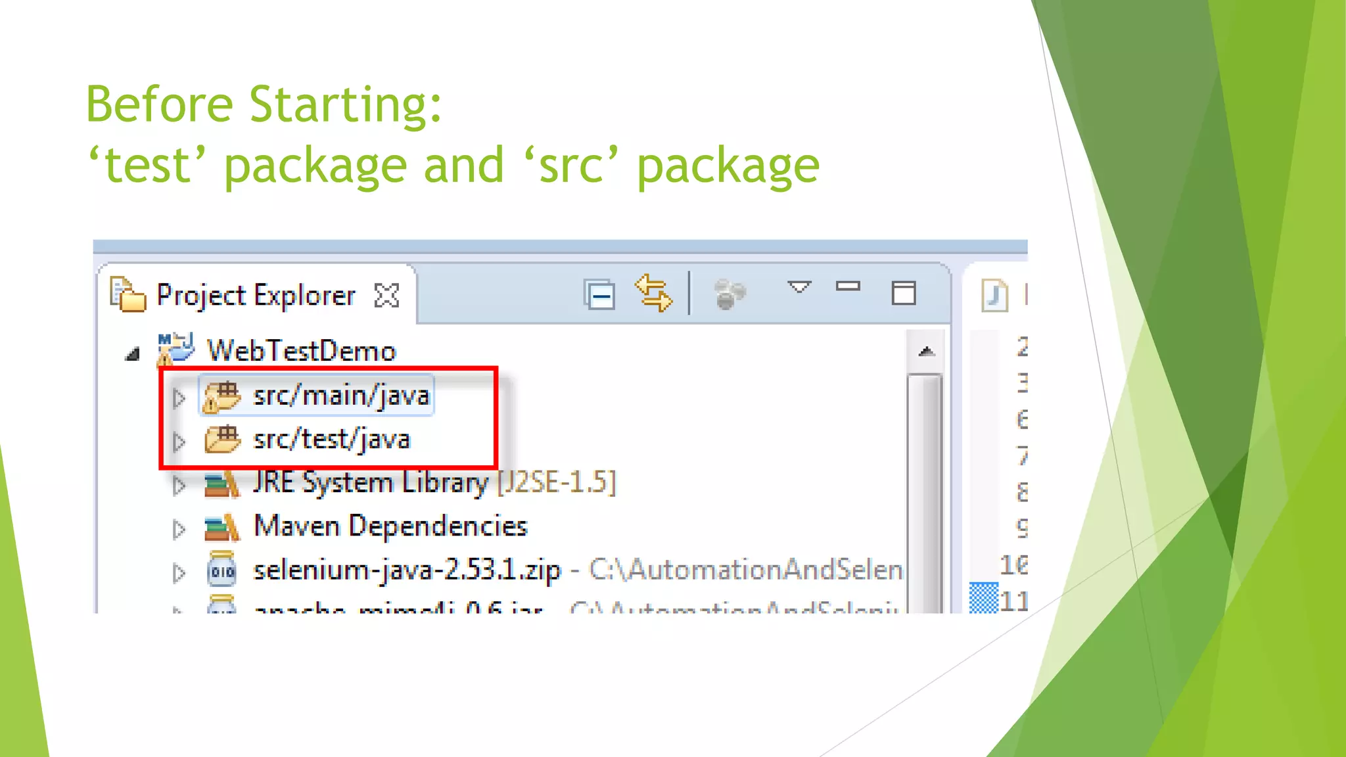
Task: Close the Project Explorer tab with X
Action: pyautogui.click(x=386, y=296)
